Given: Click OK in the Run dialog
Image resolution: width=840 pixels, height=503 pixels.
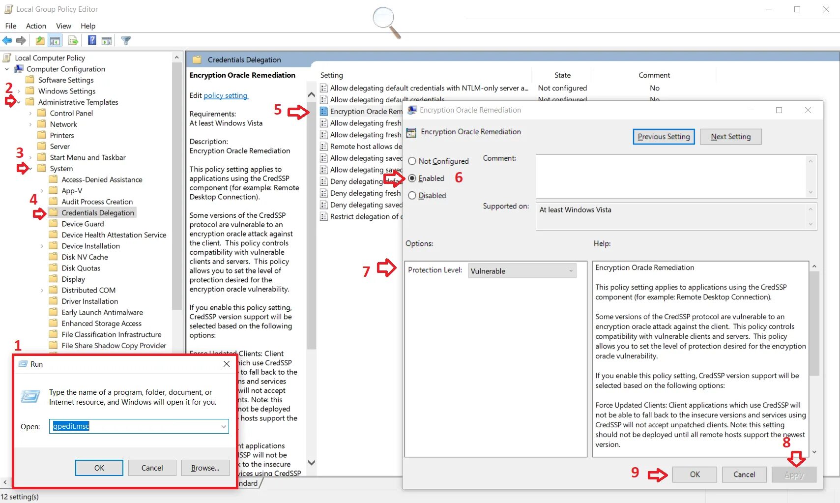Looking at the screenshot, I should click(99, 468).
